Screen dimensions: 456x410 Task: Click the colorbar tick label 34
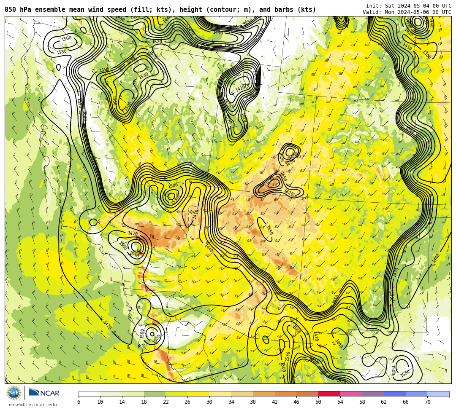point(231,402)
